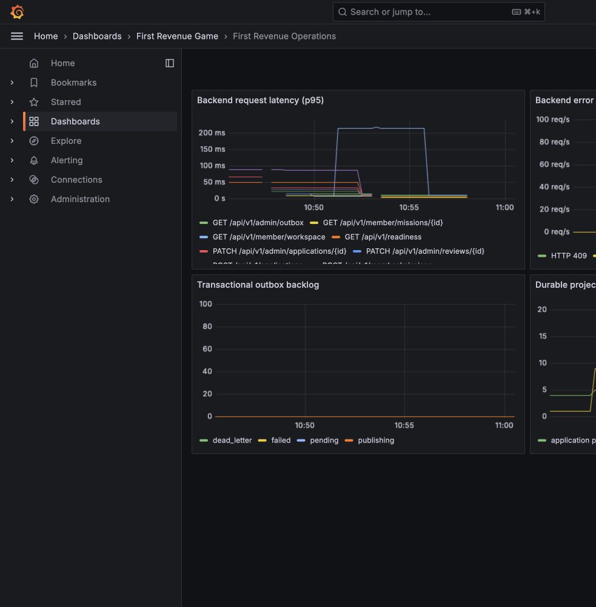596x607 pixels.
Task: Click the Administration gear icon
Action: point(34,198)
